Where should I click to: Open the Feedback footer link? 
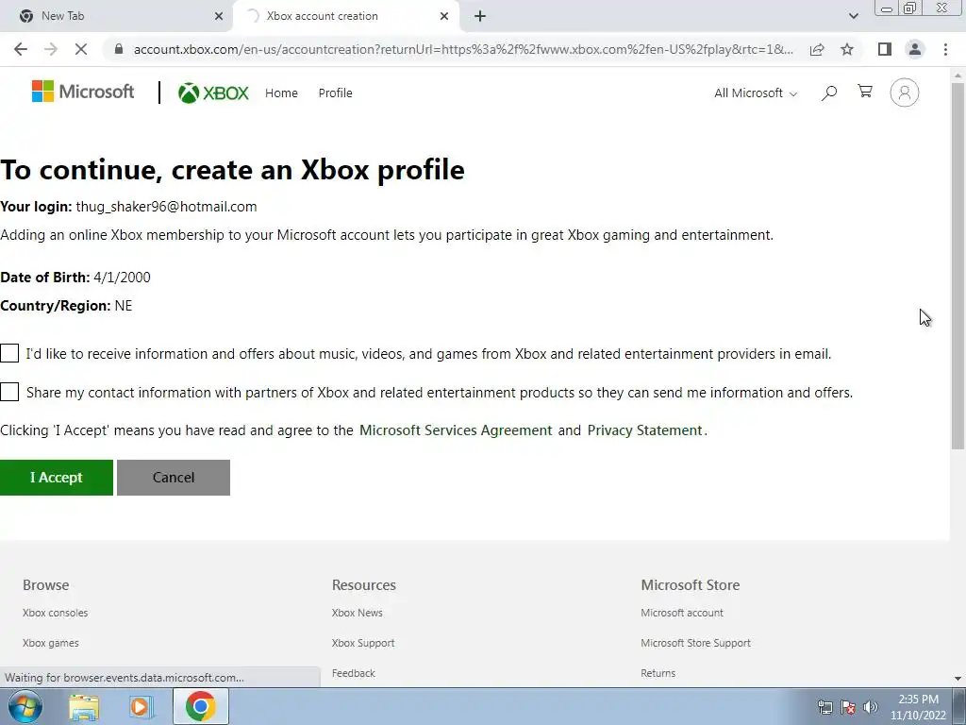pyautogui.click(x=353, y=673)
